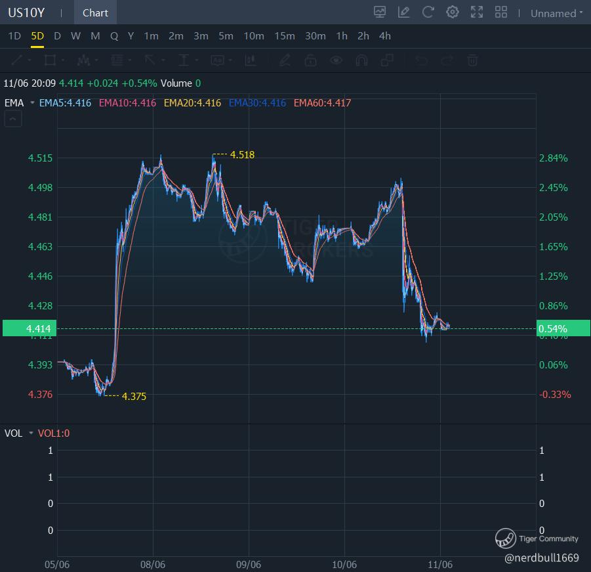Image resolution: width=591 pixels, height=572 pixels.
Task: Switch to the M monthly timeframe
Action: pos(95,36)
